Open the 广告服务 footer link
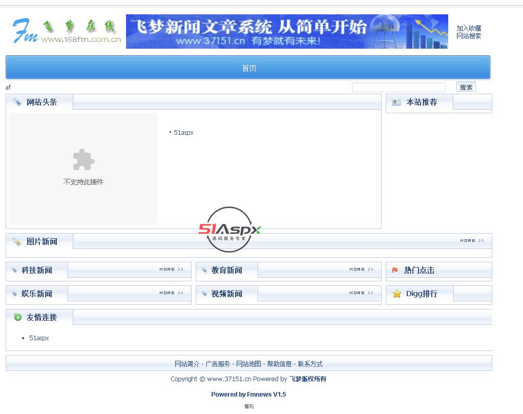The image size is (523, 414). coord(218,364)
